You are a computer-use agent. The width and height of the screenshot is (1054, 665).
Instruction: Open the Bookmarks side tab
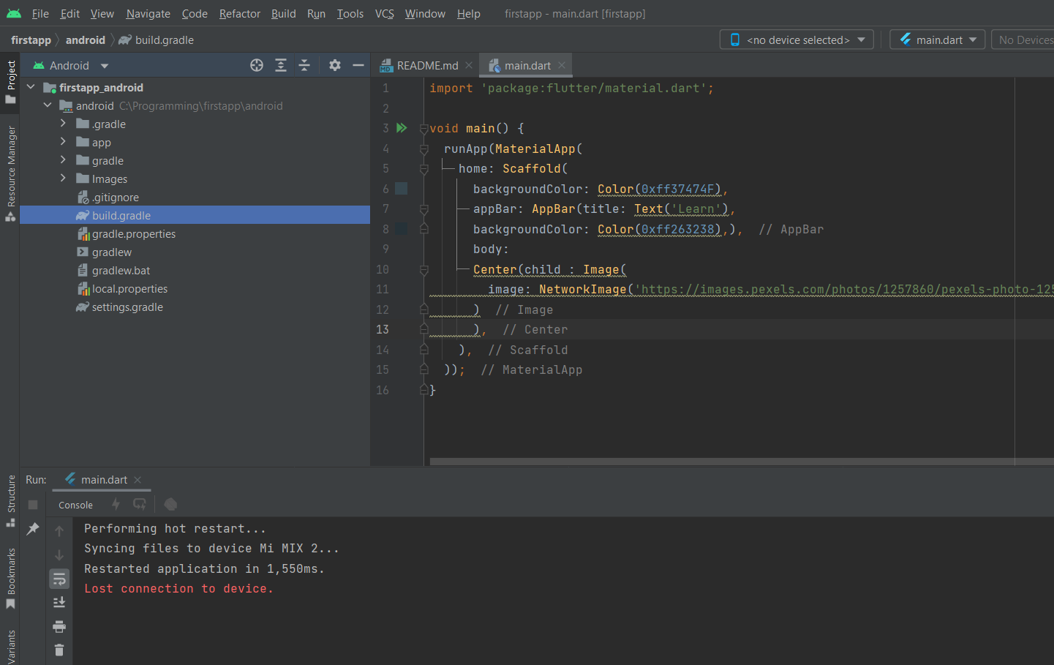tap(10, 578)
